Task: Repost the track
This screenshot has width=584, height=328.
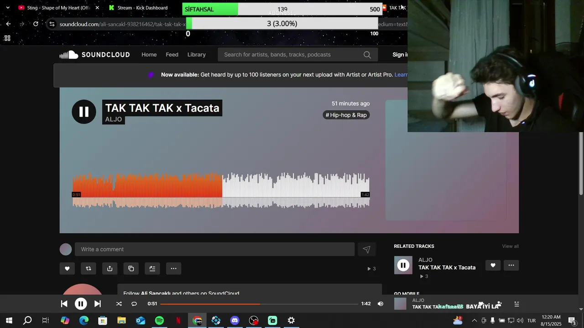Action: pyautogui.click(x=89, y=268)
